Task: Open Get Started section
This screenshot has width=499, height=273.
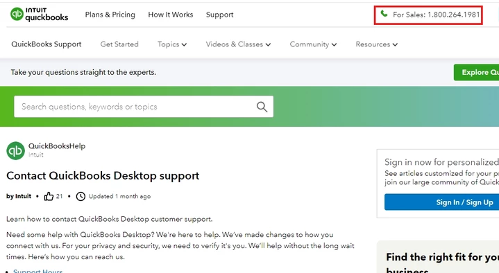Action: 119,44
